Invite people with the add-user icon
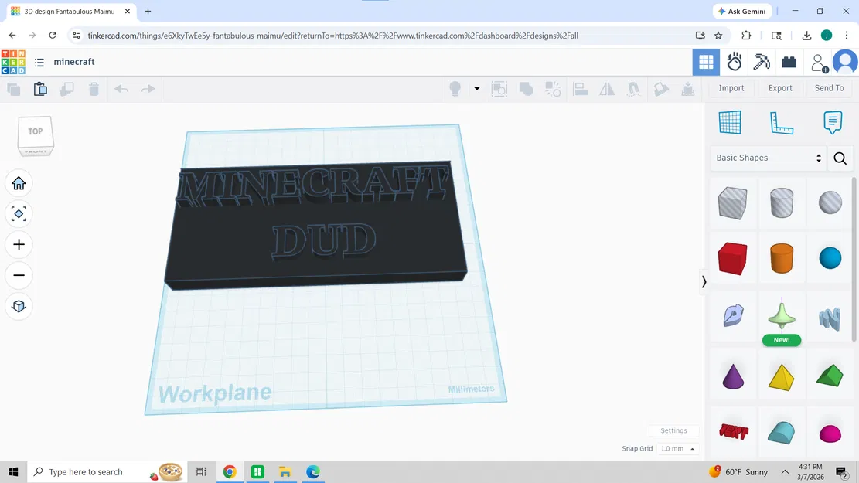Screen dimensions: 859x483 819,63
